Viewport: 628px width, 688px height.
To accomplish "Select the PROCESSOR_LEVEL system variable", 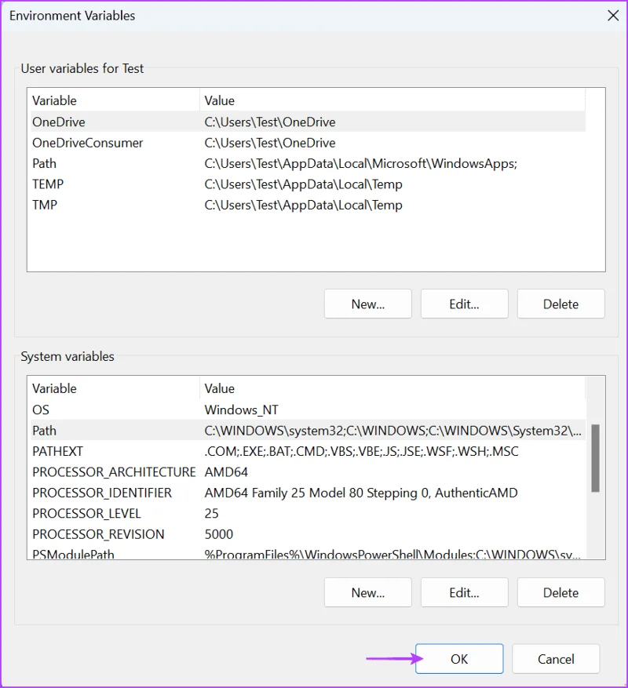I will 306,513.
